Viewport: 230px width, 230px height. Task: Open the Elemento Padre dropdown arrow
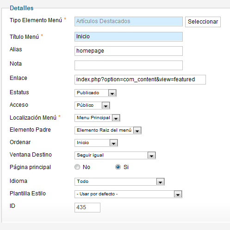(x=137, y=131)
